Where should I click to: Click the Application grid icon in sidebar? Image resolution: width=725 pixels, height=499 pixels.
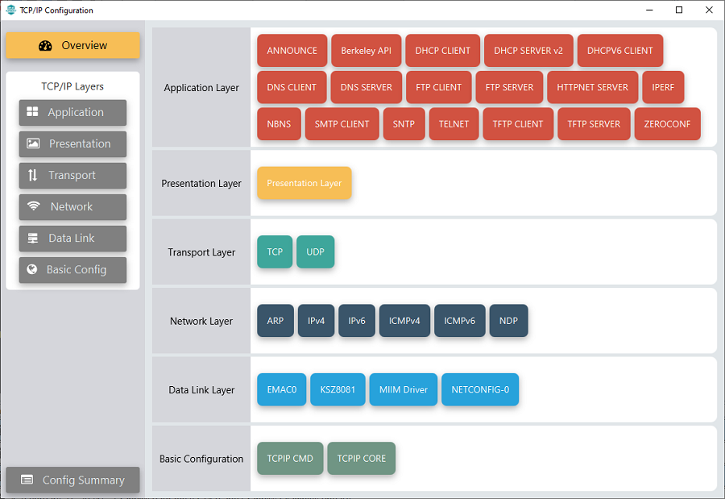[33, 112]
